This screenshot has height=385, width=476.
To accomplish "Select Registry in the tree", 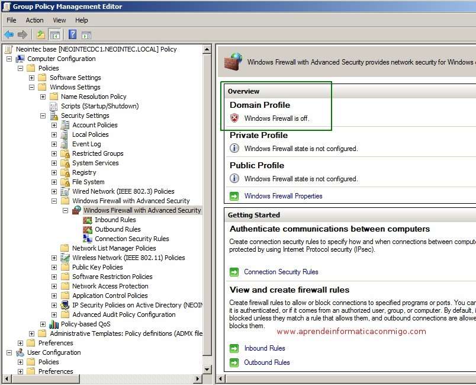I will (84, 172).
